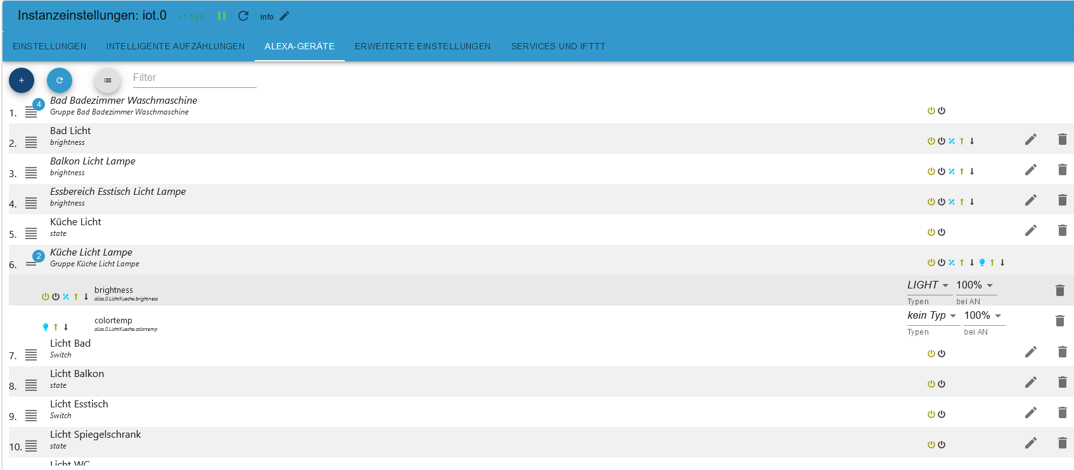
Task: Collapse Küche Licht Lampe group
Action: pos(31,264)
